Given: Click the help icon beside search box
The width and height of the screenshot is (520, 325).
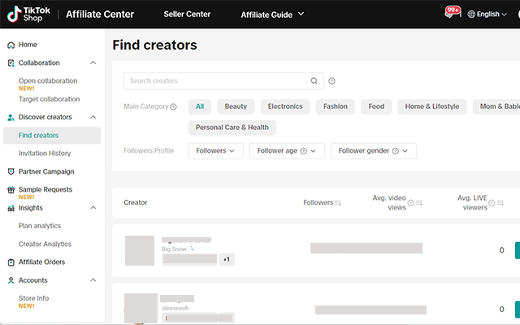Looking at the screenshot, I should 332,81.
